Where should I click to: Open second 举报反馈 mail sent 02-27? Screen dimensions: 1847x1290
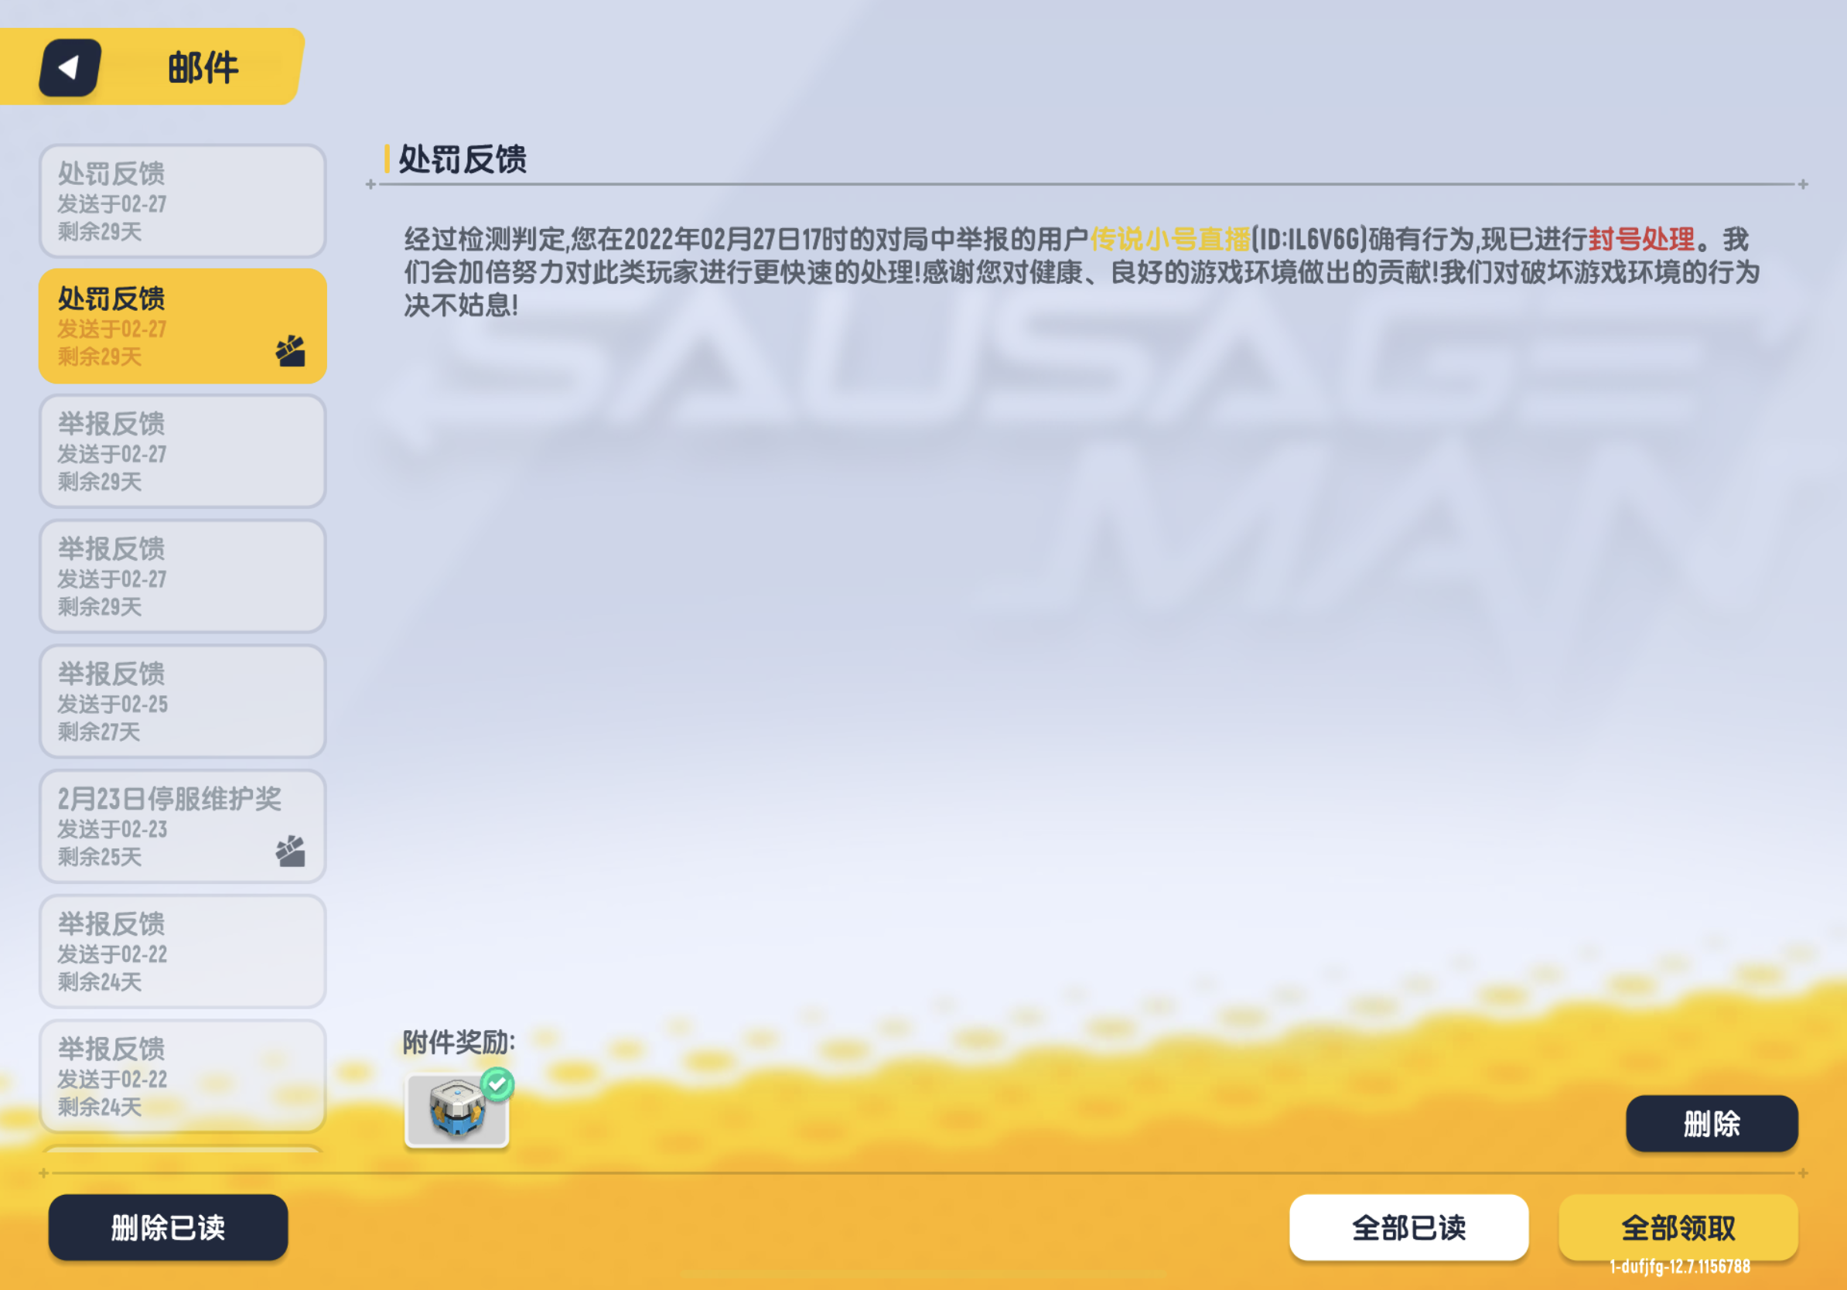point(183,576)
